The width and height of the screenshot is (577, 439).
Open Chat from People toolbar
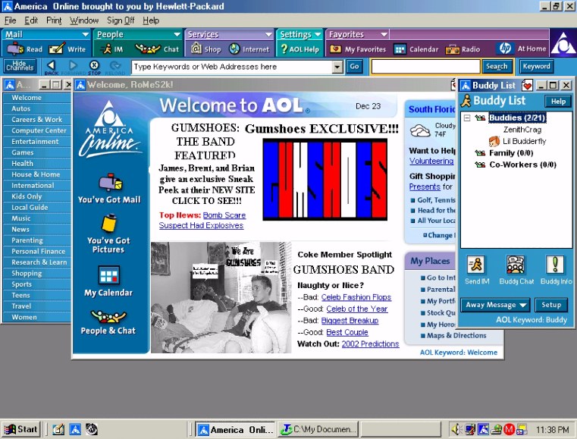point(148,49)
